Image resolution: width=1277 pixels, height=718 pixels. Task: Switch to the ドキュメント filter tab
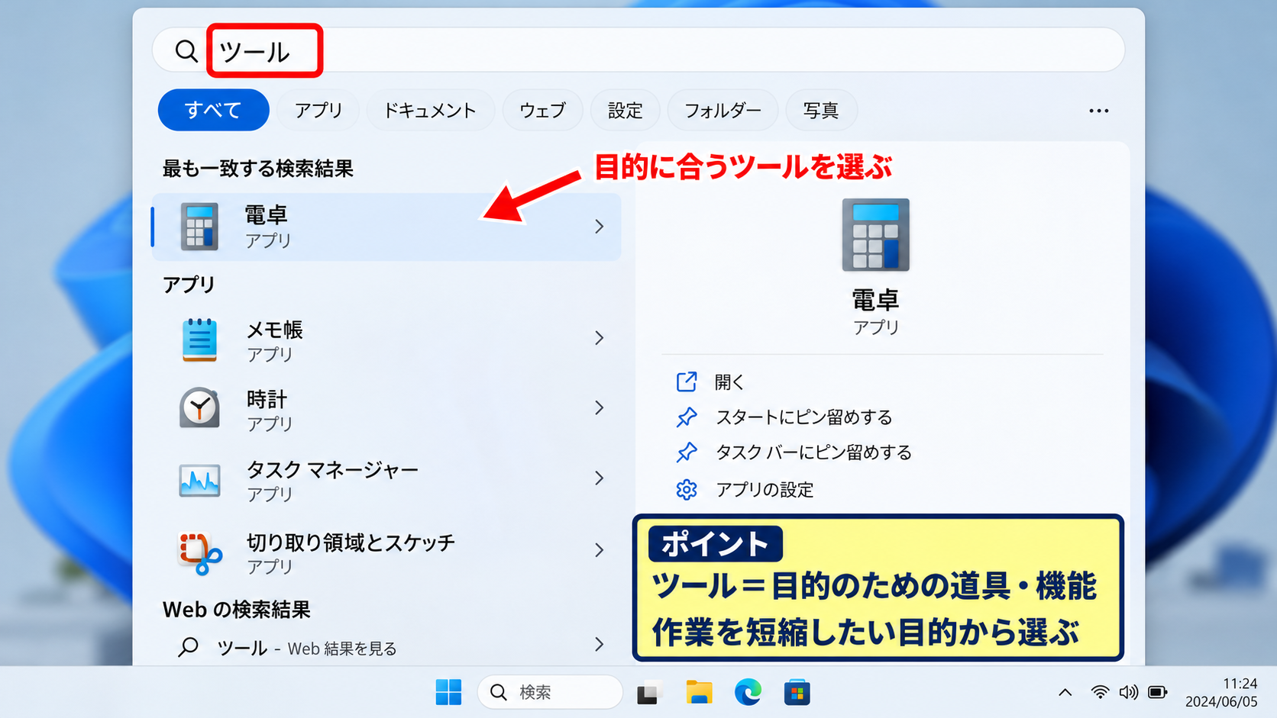[x=430, y=111]
